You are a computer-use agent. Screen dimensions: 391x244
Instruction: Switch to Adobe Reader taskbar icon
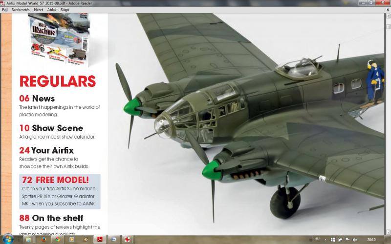[99, 240]
